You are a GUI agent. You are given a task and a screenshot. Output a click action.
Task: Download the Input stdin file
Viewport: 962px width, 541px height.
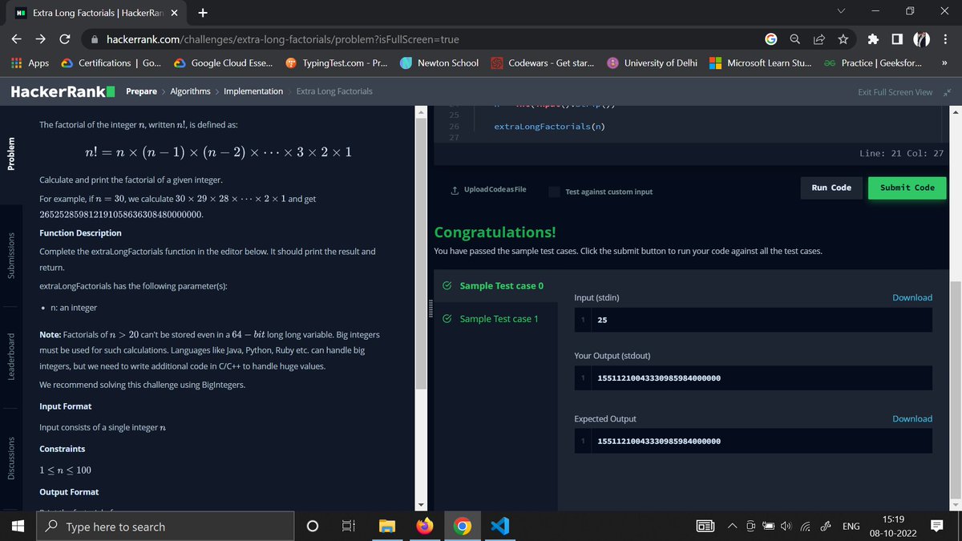point(912,297)
